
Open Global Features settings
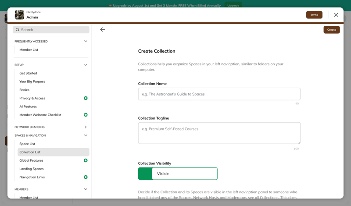click(31, 160)
